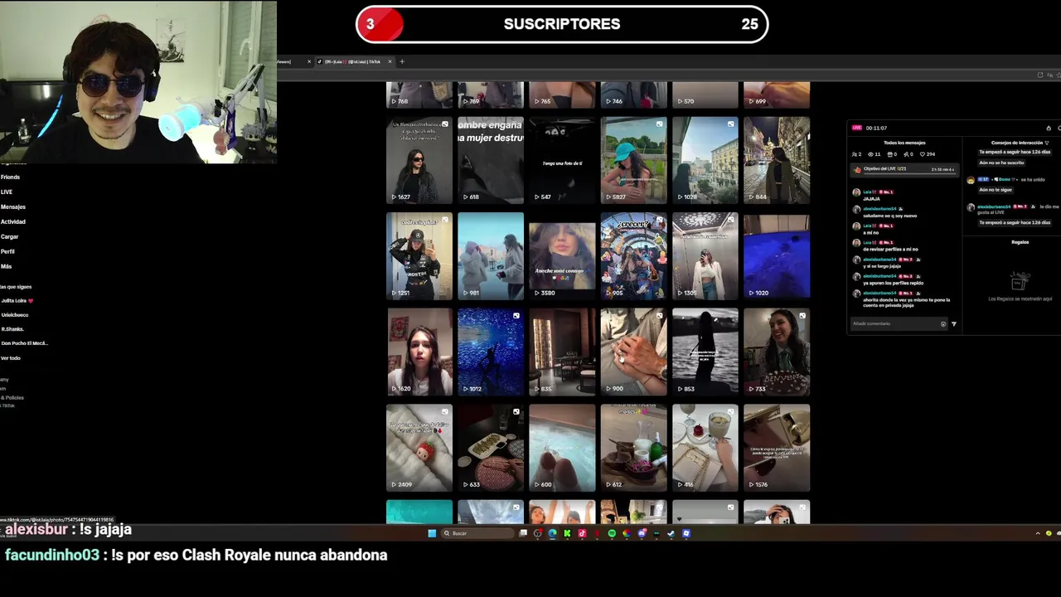Viewport: 1061px width, 597px height.
Task: Open the video with 1020 views
Action: coord(777,256)
